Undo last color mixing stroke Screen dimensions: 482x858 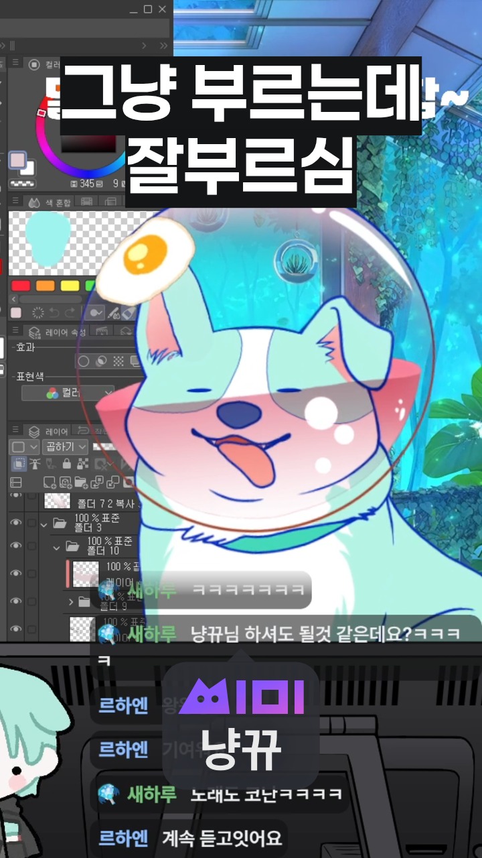55,313
